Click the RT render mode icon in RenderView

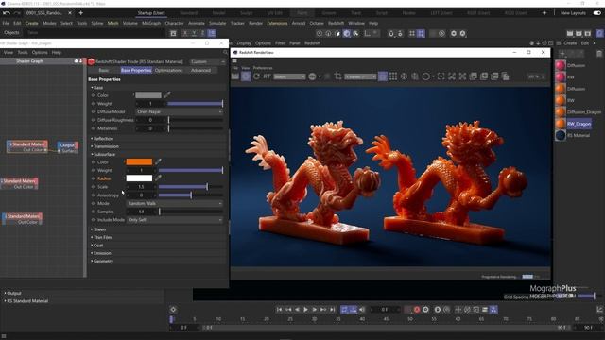(267, 76)
